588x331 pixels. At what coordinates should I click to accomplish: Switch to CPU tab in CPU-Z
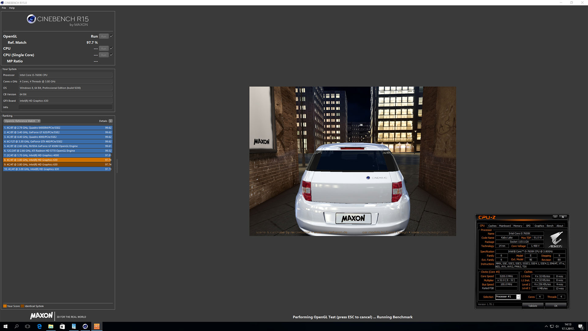482,226
